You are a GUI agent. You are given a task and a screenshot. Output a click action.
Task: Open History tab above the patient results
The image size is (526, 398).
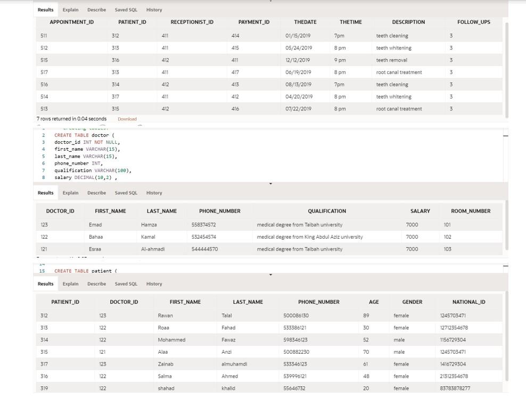(x=154, y=283)
